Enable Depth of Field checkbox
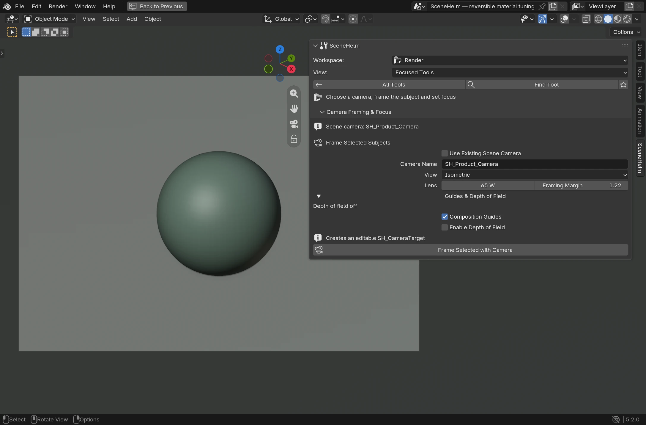This screenshot has width=646, height=425. [x=445, y=228]
